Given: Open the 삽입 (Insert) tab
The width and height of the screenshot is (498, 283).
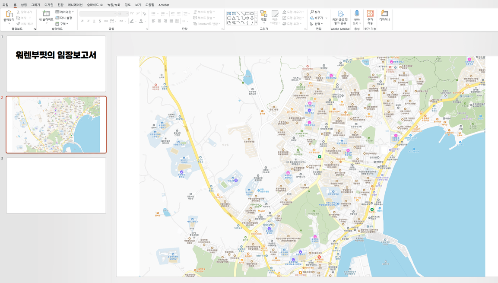Looking at the screenshot, I should (x=24, y=5).
